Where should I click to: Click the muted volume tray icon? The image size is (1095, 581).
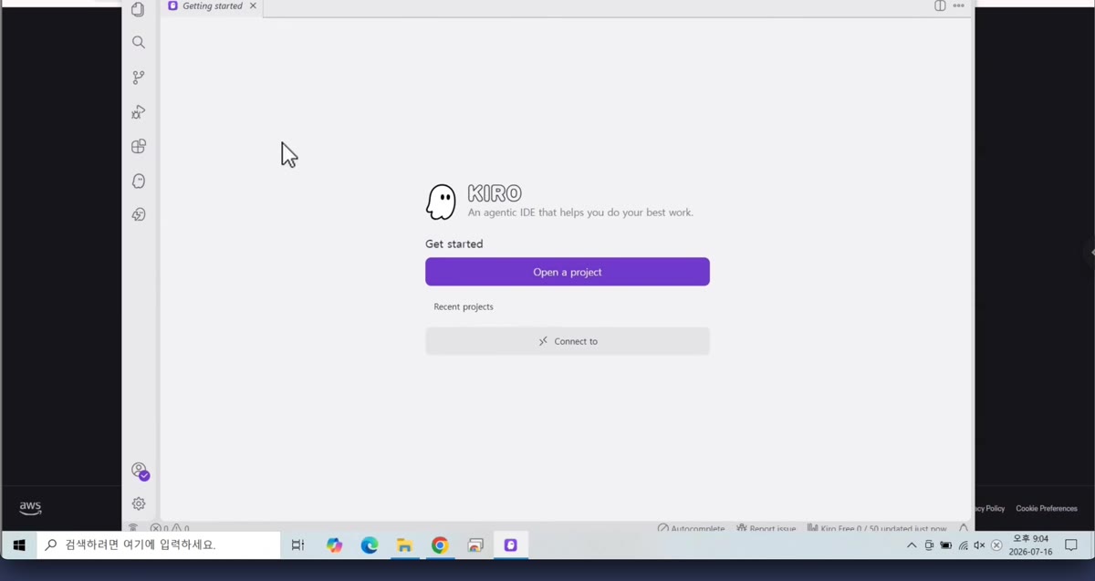pyautogui.click(x=979, y=545)
